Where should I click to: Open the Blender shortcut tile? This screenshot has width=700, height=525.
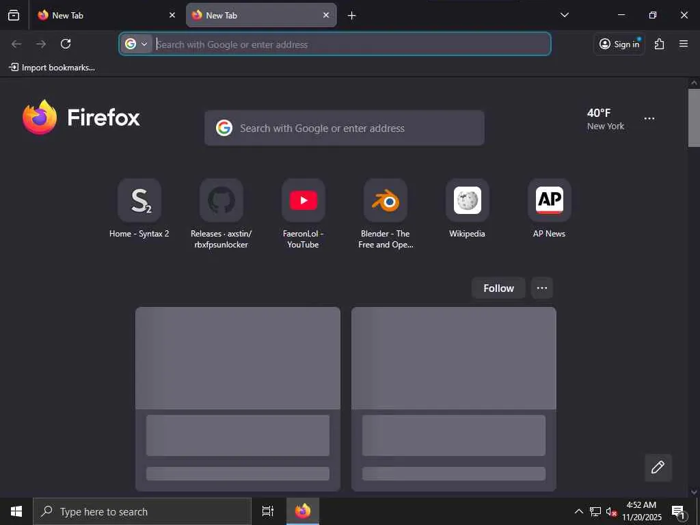[x=386, y=214]
